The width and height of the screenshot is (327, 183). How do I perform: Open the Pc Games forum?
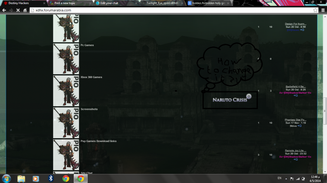click(87, 45)
